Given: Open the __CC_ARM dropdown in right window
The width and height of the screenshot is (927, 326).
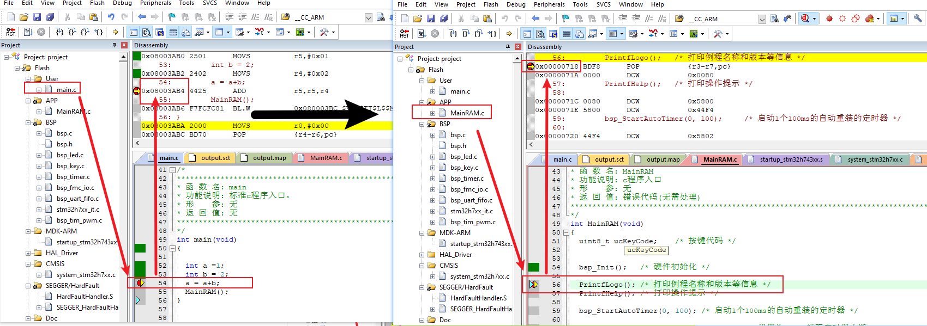Looking at the screenshot, I should click(762, 19).
